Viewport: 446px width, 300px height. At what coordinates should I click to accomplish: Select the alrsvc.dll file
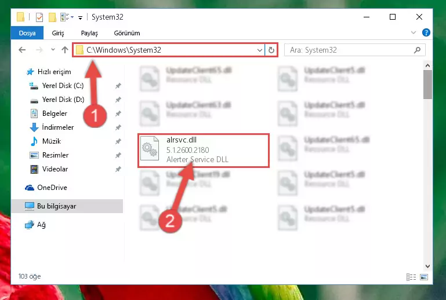pyautogui.click(x=204, y=150)
